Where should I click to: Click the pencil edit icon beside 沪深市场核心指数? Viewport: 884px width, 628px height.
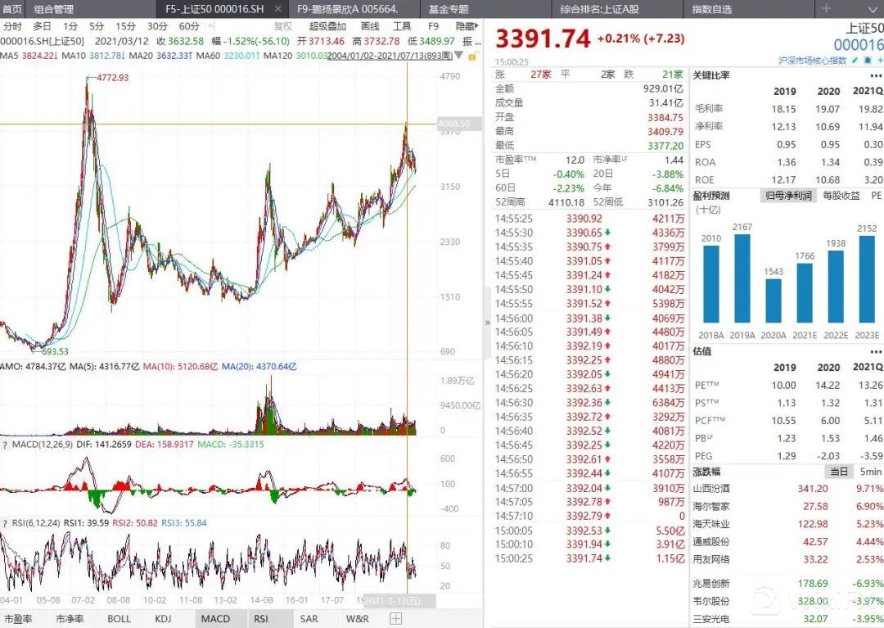pyautogui.click(x=855, y=61)
